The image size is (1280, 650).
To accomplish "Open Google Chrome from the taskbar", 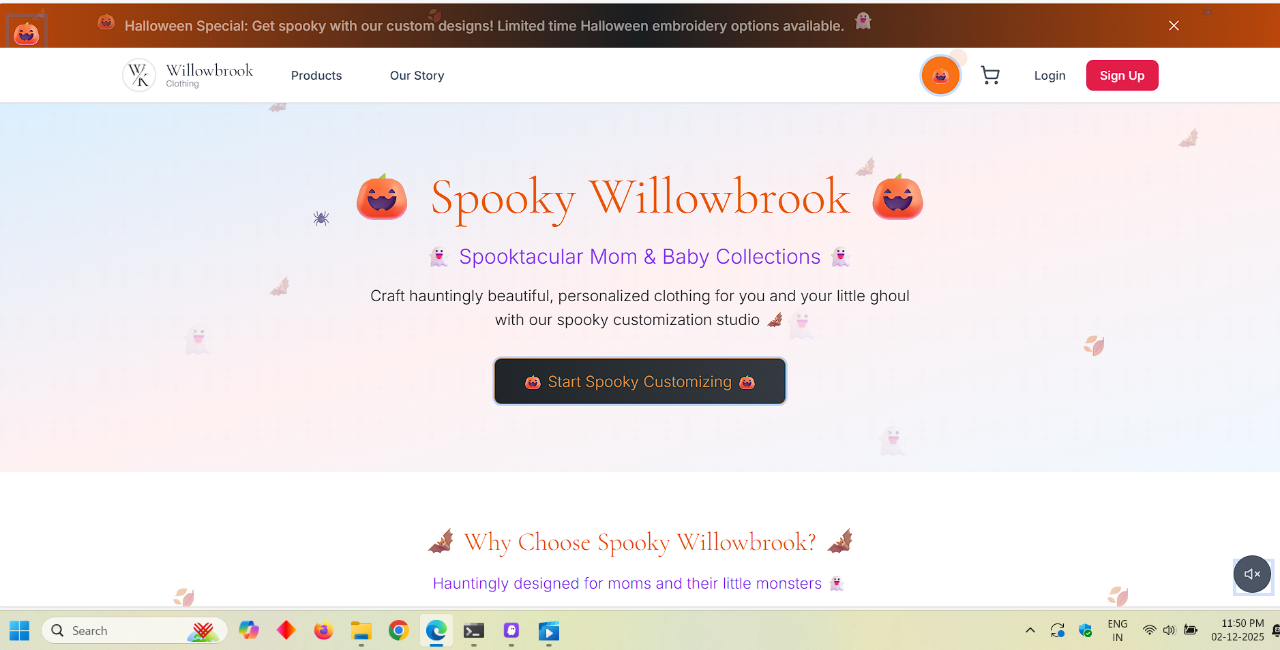I will 398,631.
